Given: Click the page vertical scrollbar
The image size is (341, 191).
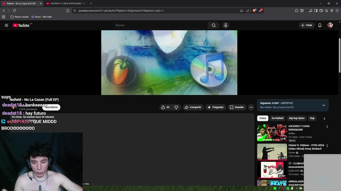Looking at the screenshot, I should [340, 55].
